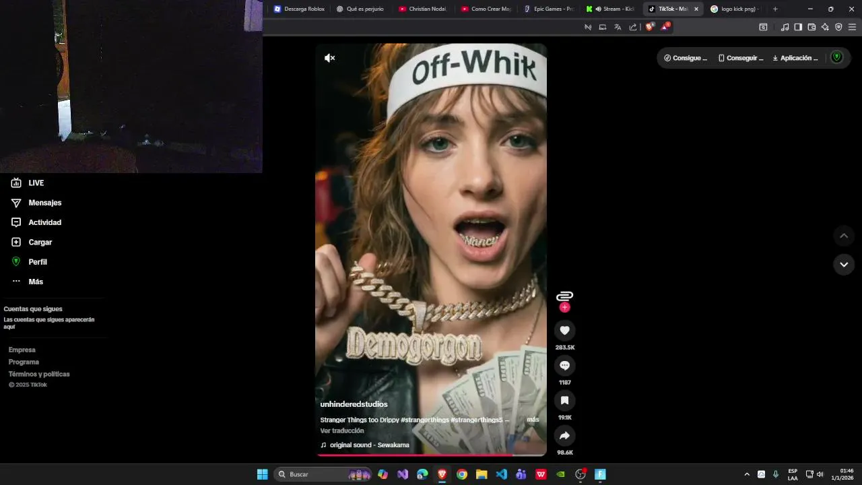Viewport: 862px width, 485px height.
Task: Open the Brave Rewards triangle icon
Action: [x=665, y=27]
